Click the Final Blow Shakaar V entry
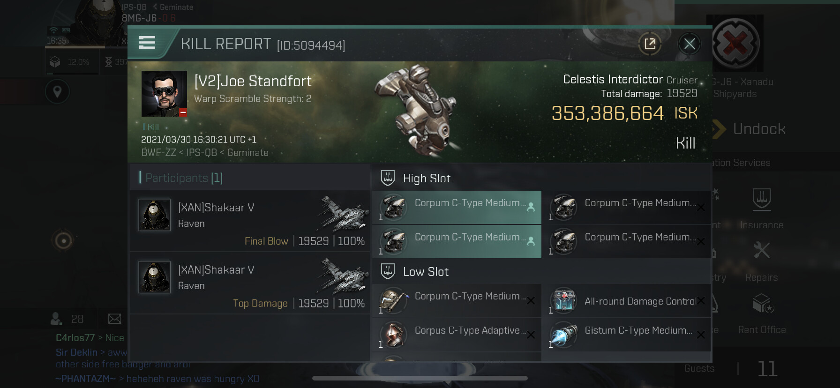 click(249, 220)
